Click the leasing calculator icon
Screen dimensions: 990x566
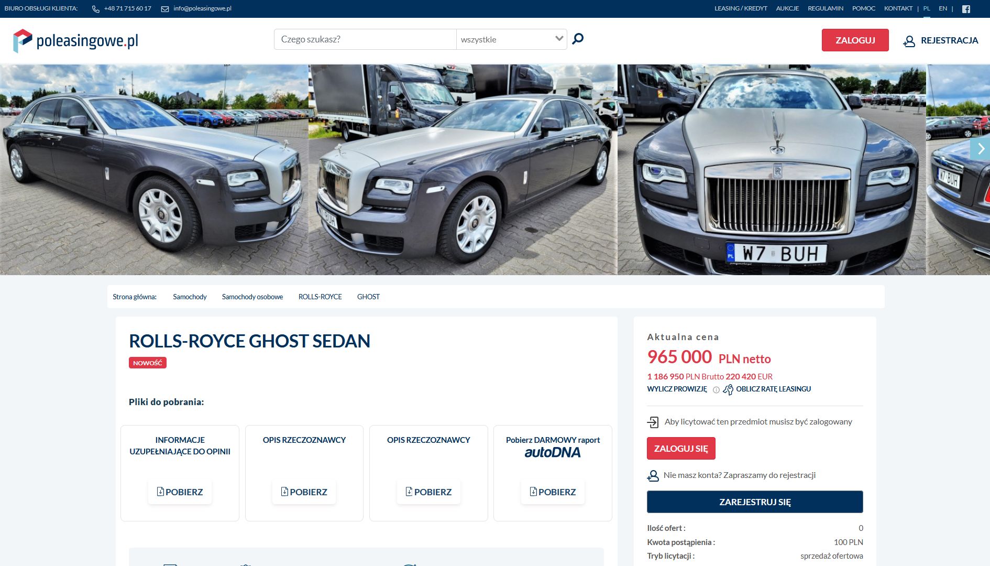tap(728, 389)
